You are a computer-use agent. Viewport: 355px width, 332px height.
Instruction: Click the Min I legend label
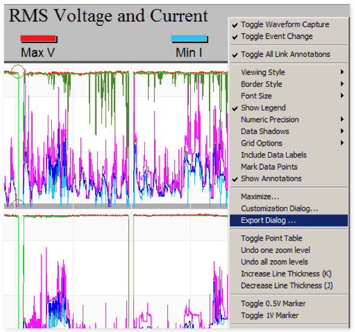189,53
